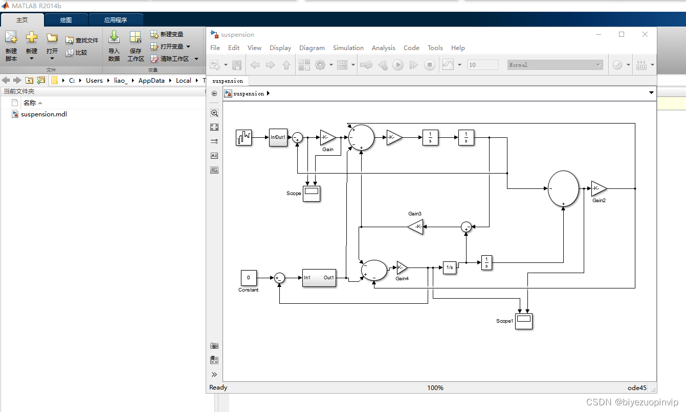Screen dimensions: 686x412
Task: Click the Step Forward simulation button
Action: [x=414, y=65]
